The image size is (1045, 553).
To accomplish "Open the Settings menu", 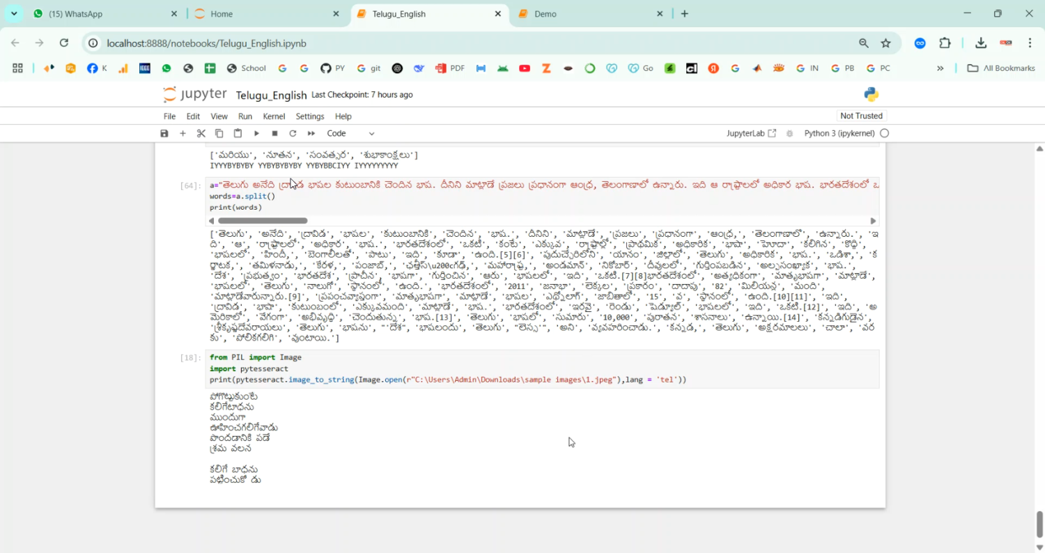I will [310, 116].
